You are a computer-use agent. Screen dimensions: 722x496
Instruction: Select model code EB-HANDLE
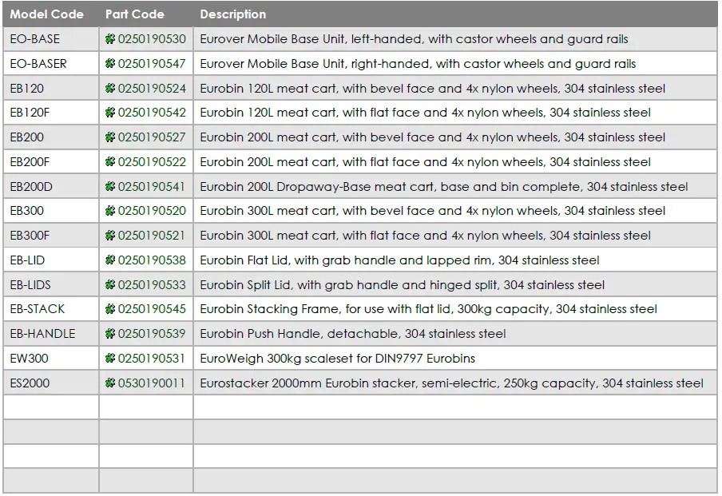42,334
